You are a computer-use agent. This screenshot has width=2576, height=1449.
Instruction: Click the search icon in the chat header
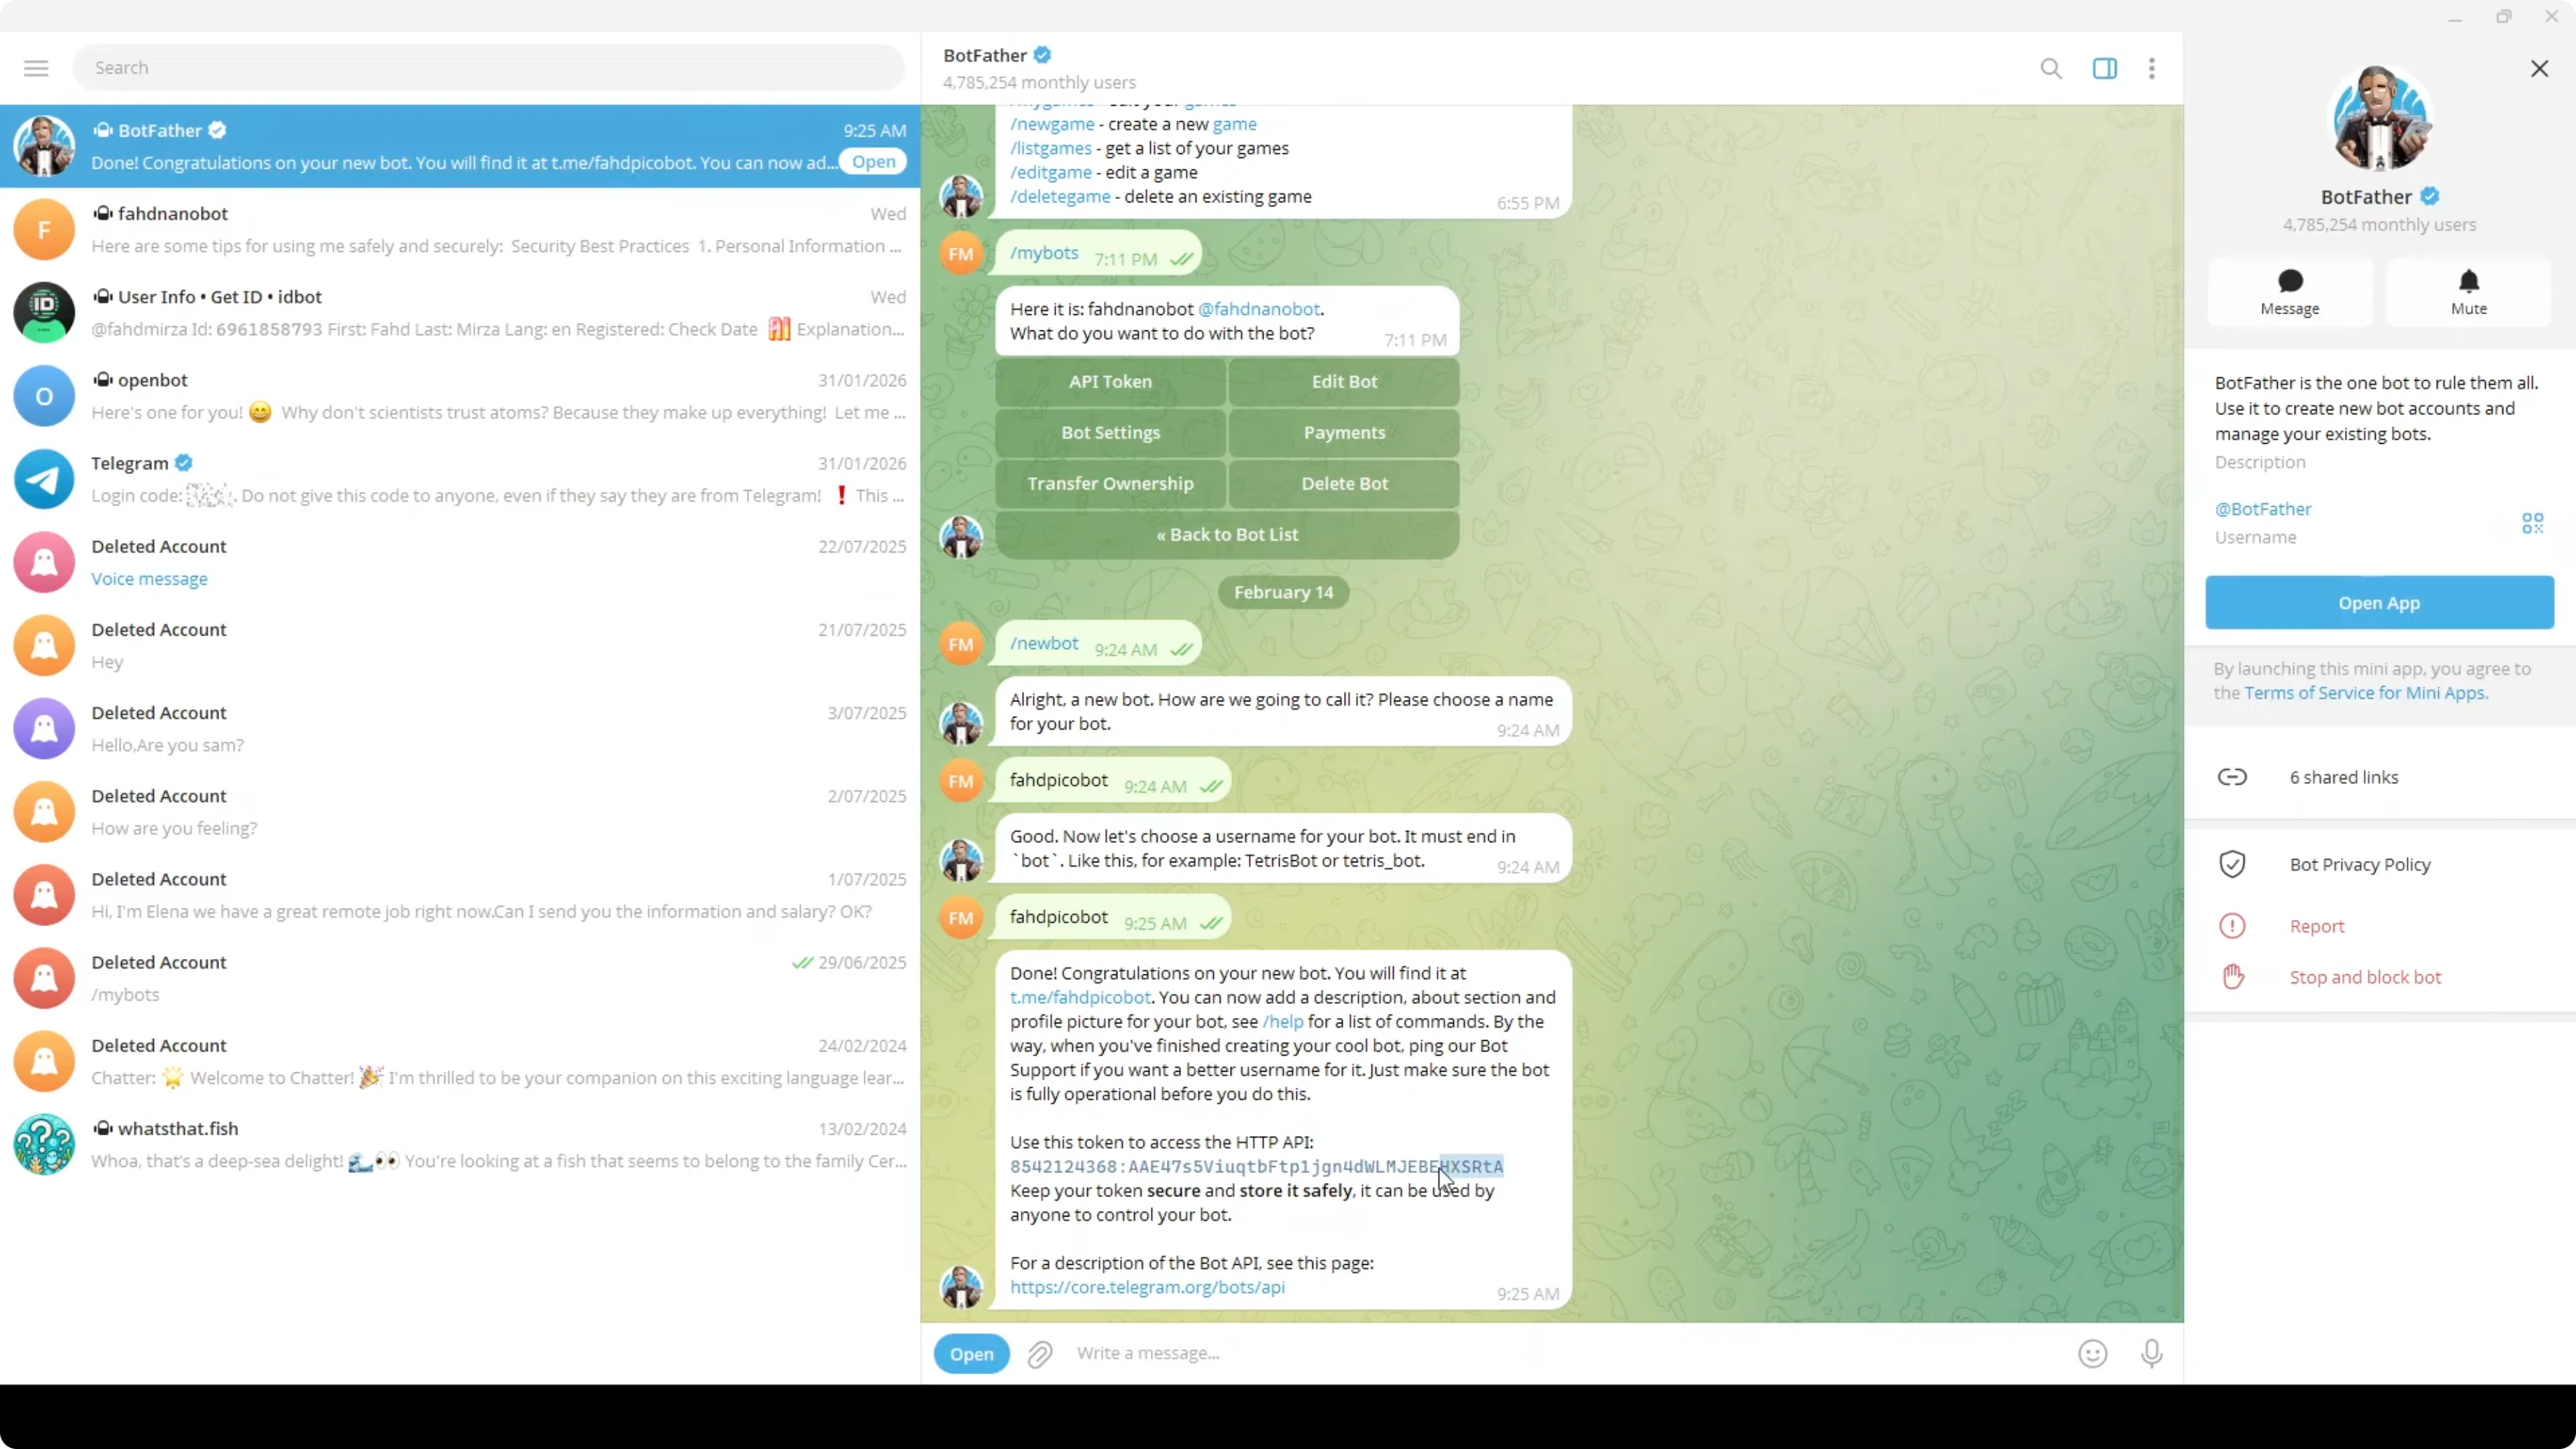pyautogui.click(x=2050, y=68)
